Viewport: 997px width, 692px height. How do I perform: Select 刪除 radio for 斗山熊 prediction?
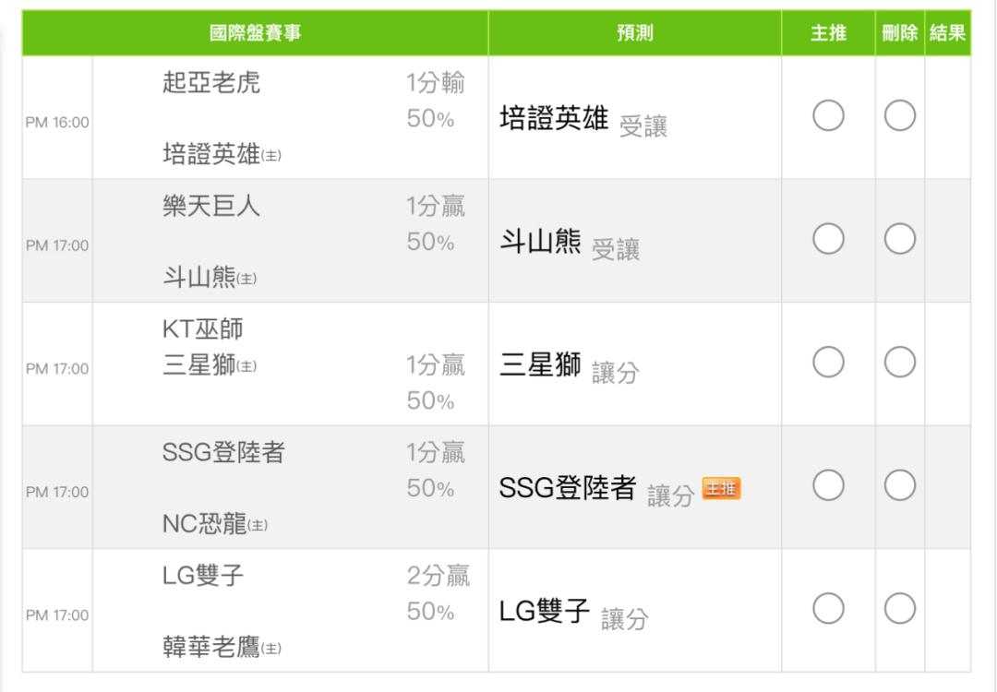(x=900, y=239)
